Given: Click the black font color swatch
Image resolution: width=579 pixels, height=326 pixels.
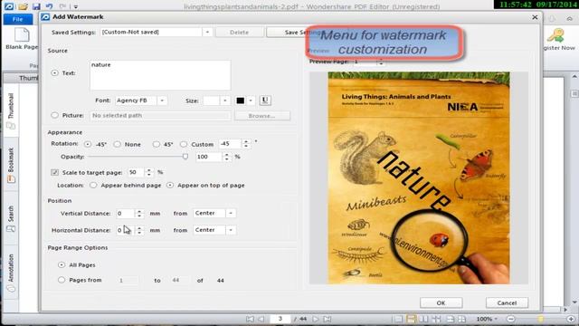Looking at the screenshot, I should (x=240, y=101).
